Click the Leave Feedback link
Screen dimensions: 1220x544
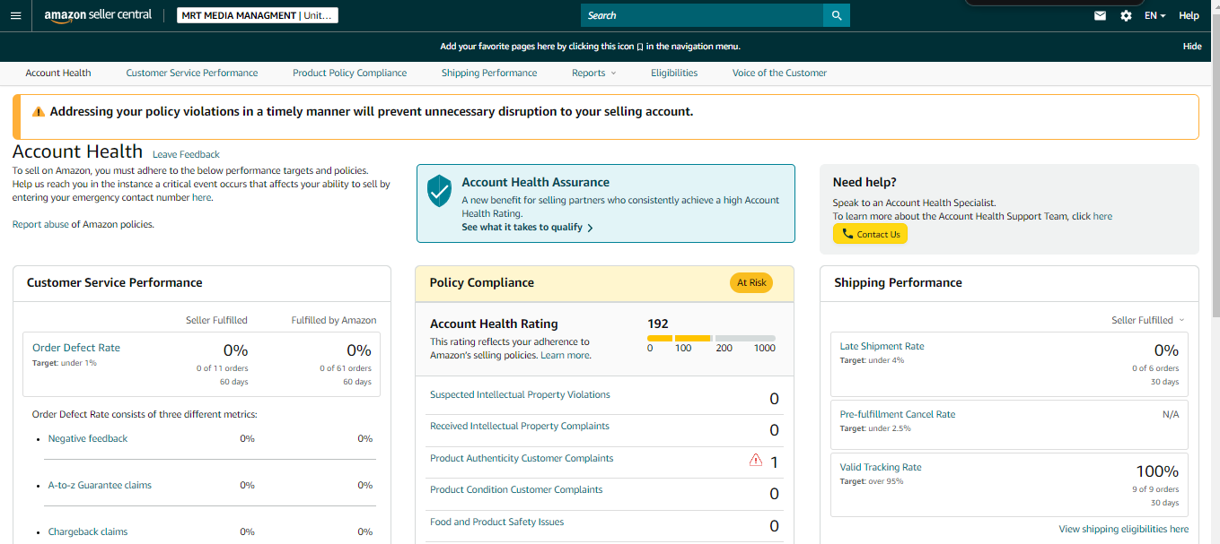click(x=186, y=154)
